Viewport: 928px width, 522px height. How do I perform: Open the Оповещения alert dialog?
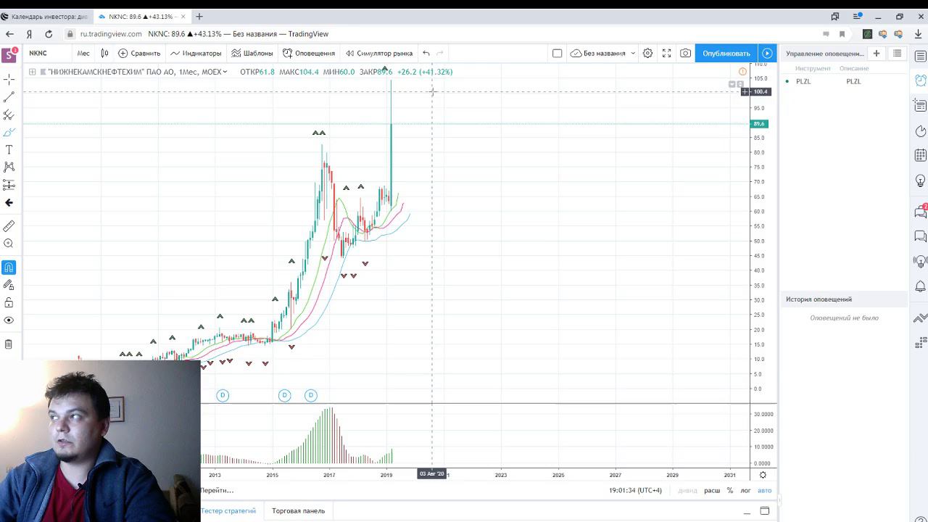[x=310, y=53]
